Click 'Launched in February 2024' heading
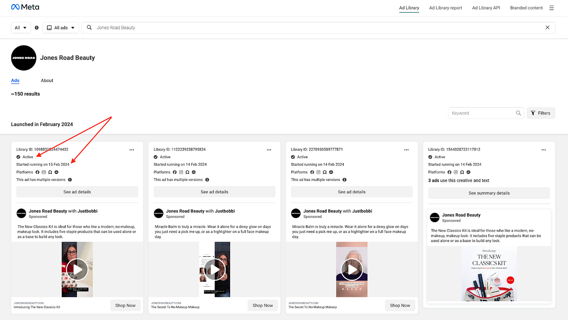 coord(42,124)
